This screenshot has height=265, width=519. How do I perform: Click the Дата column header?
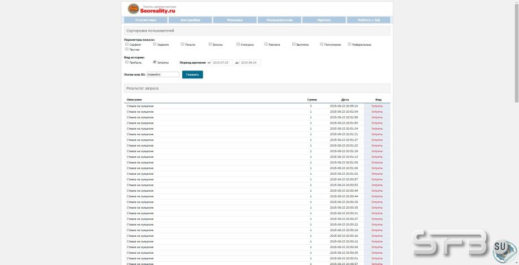(x=345, y=100)
